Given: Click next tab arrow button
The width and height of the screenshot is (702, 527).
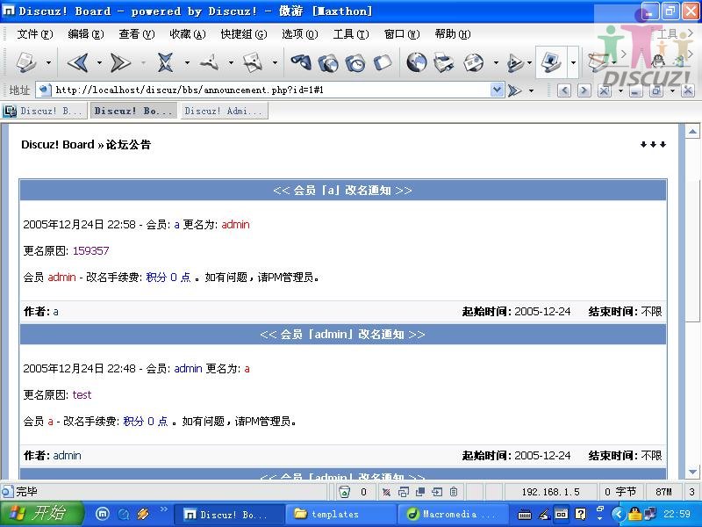Looking at the screenshot, I should [584, 91].
